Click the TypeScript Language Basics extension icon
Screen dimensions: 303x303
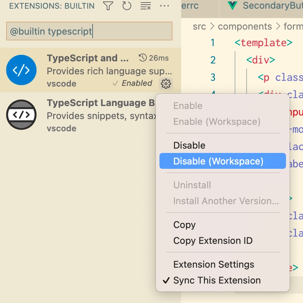[21, 115]
